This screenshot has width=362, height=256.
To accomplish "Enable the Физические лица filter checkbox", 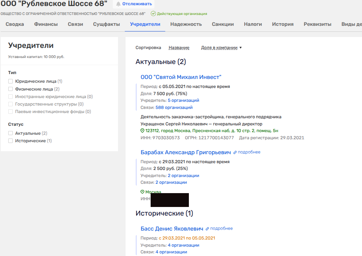I will (x=10, y=89).
